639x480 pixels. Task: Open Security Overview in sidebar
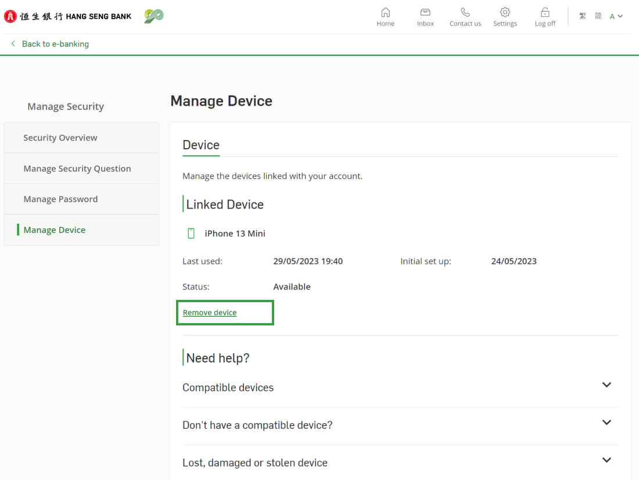click(60, 138)
